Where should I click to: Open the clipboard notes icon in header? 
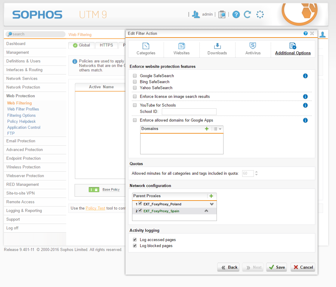222,14
